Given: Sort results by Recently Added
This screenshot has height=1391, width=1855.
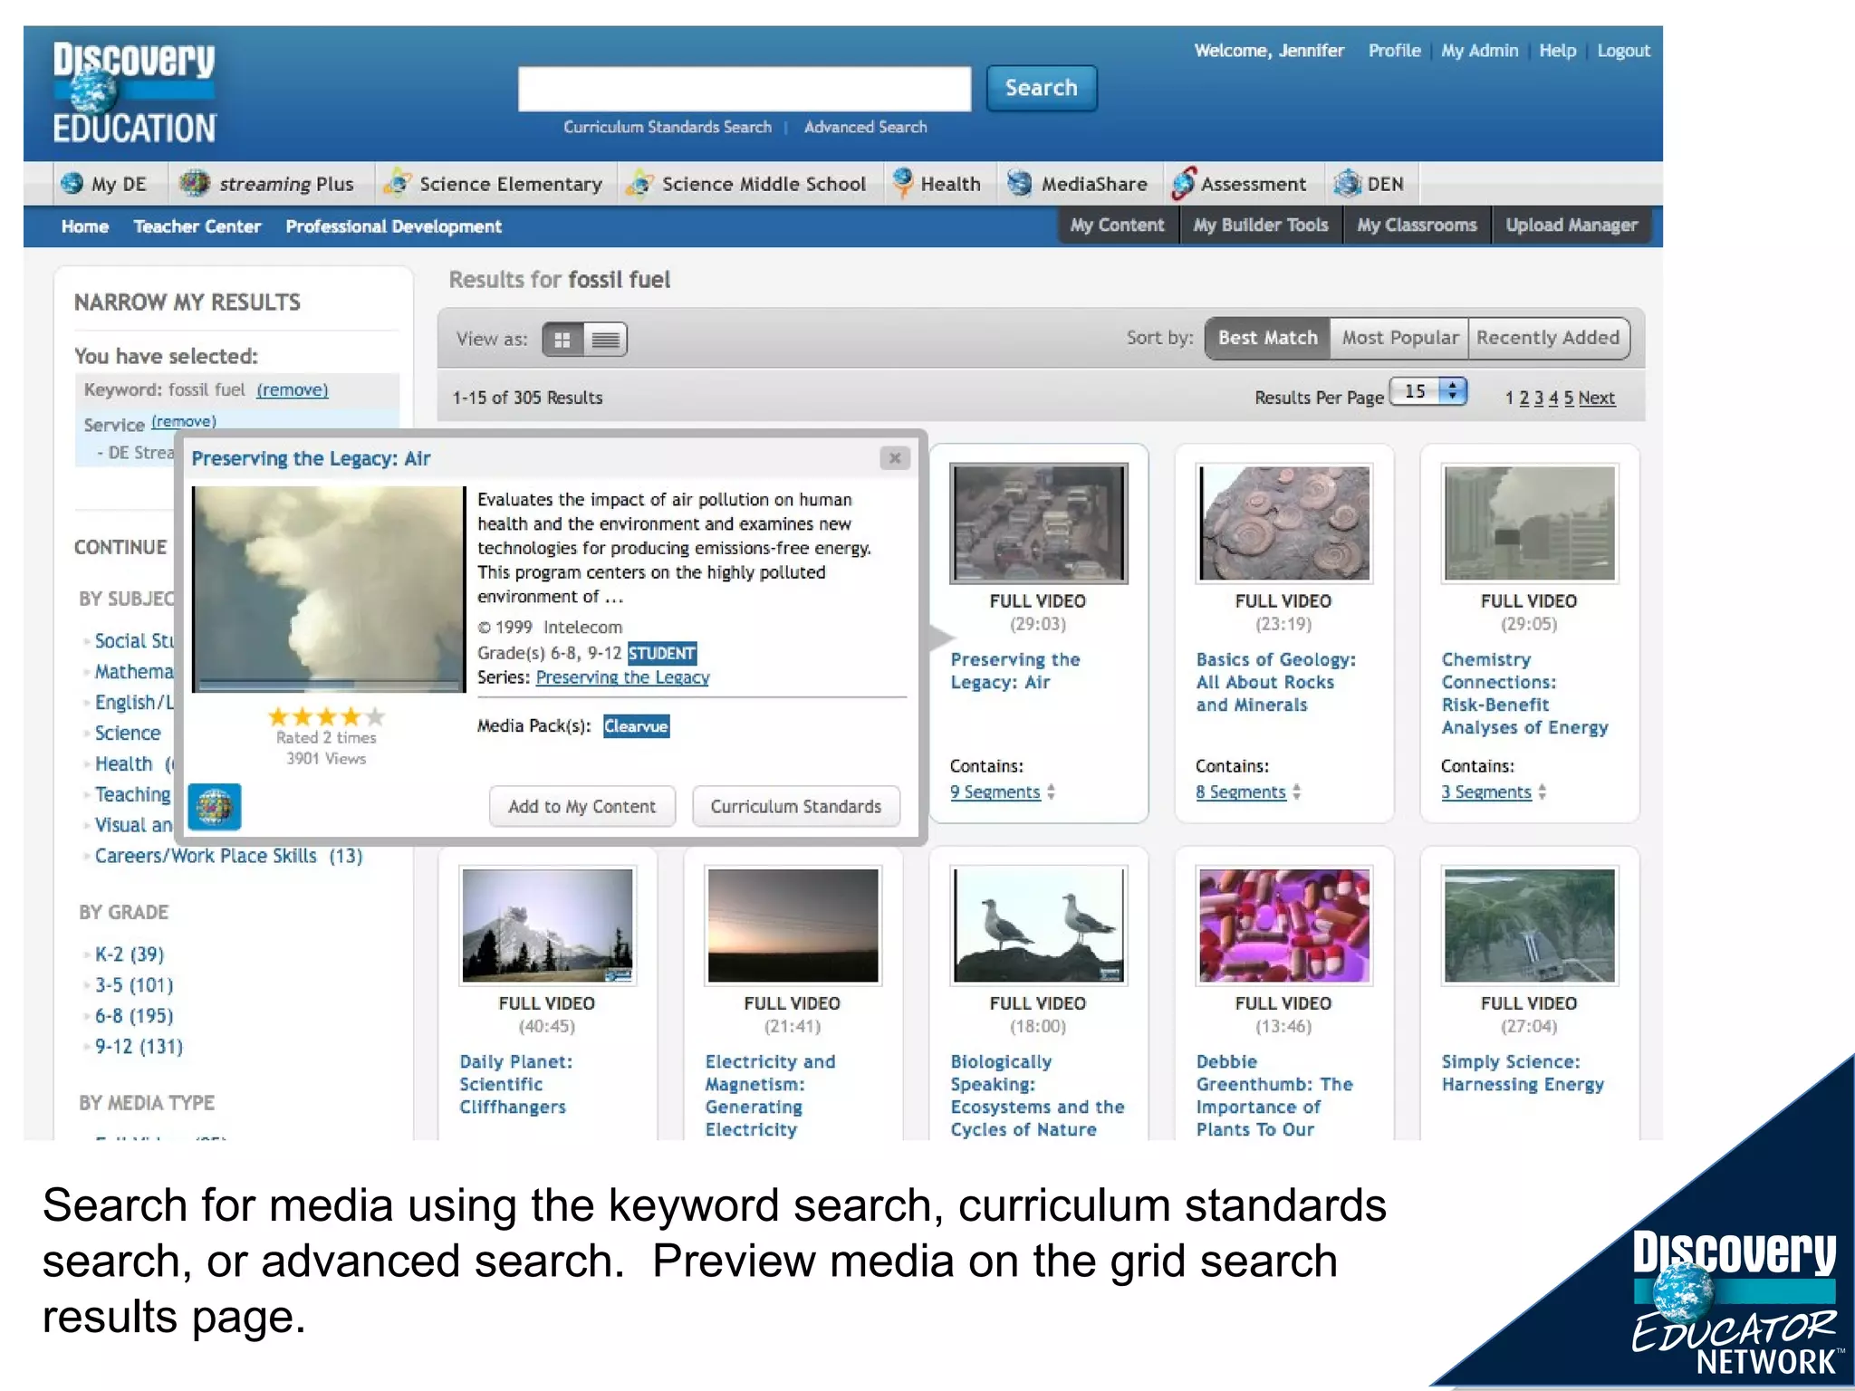Looking at the screenshot, I should 1548,338.
